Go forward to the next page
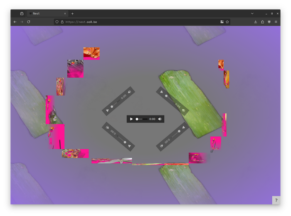The image size is (291, 216). point(22,22)
